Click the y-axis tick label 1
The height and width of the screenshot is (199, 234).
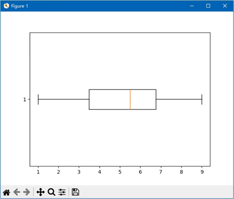(25, 99)
